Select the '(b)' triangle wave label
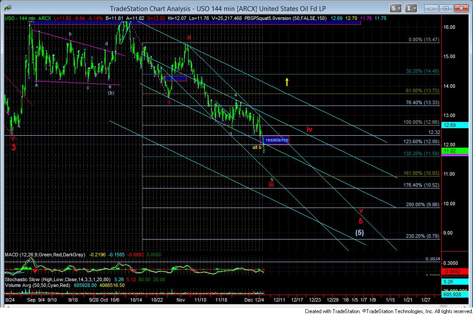The width and height of the screenshot is (473, 314). click(x=111, y=93)
